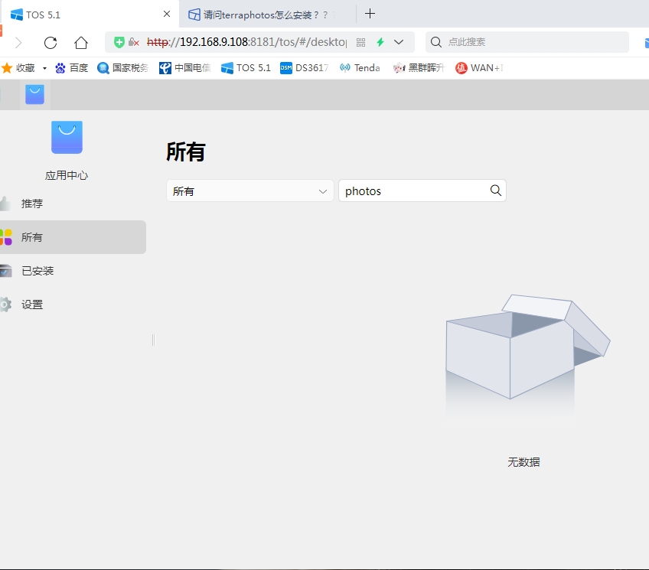Select 所有 in the sidebar
The height and width of the screenshot is (570, 649).
click(x=73, y=237)
